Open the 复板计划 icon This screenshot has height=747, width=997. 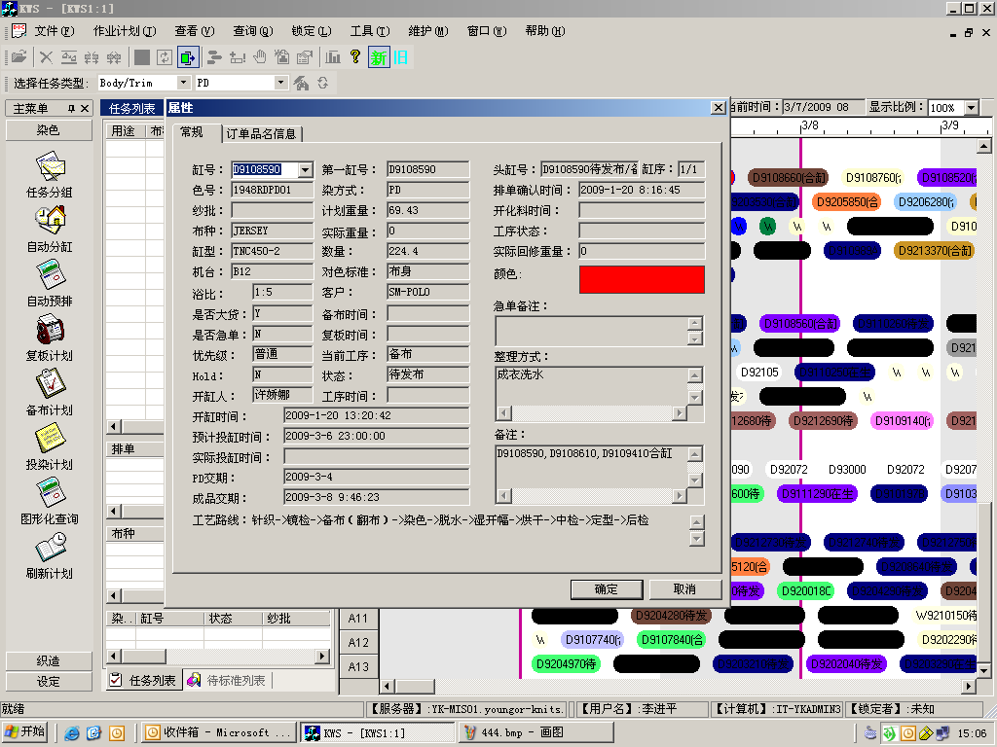coord(49,331)
